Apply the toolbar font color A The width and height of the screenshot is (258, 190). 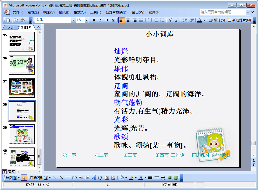200,20
